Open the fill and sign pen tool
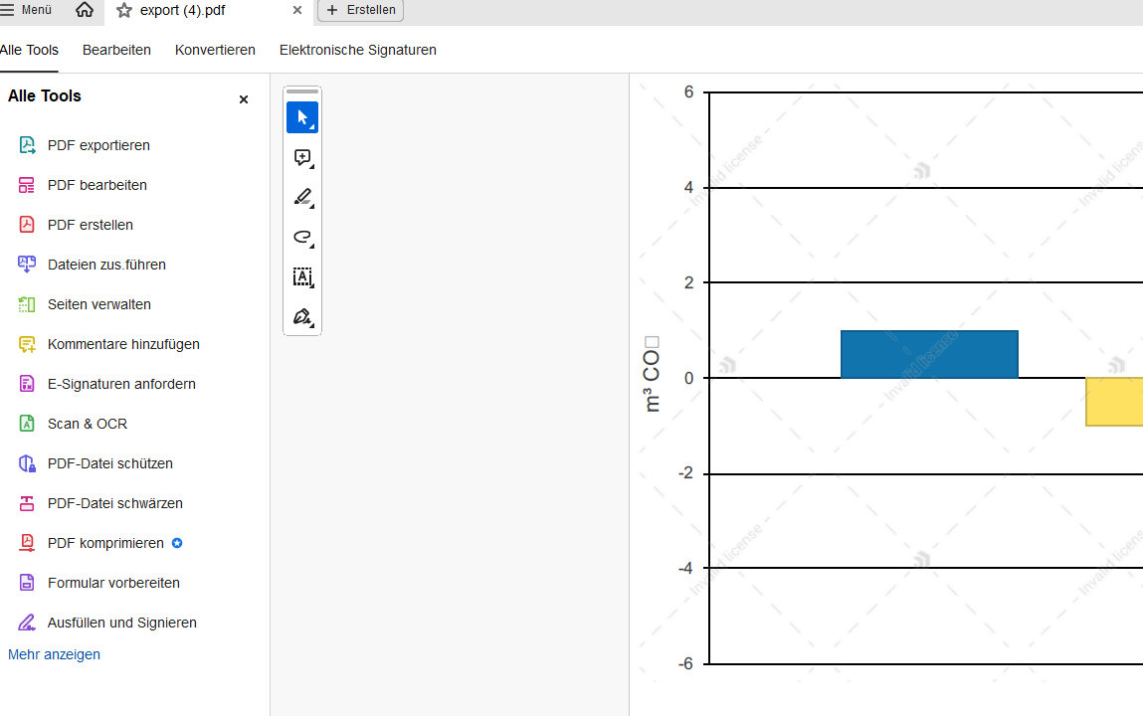This screenshot has width=1143, height=716. [x=302, y=316]
